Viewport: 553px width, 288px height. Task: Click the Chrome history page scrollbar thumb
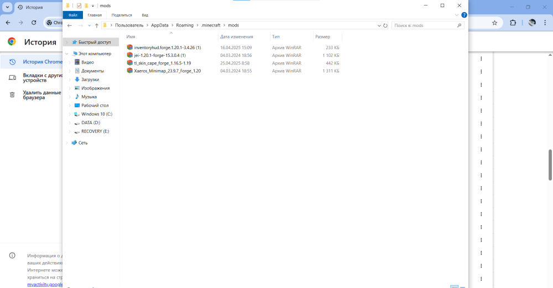pyautogui.click(x=550, y=165)
